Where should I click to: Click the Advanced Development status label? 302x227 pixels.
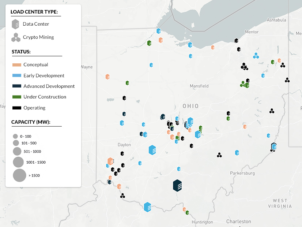pyautogui.click(x=49, y=86)
